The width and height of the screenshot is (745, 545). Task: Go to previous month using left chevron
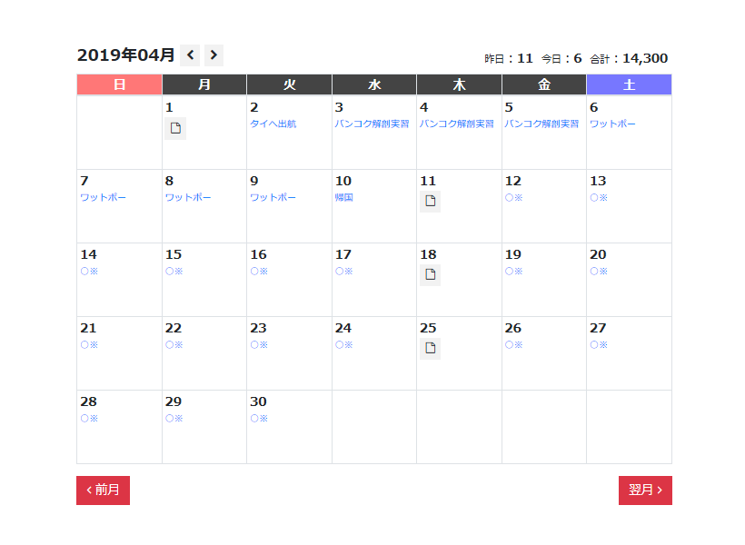tap(190, 55)
